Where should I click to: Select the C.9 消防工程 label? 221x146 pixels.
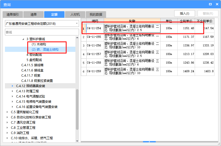[x=20, y=133]
